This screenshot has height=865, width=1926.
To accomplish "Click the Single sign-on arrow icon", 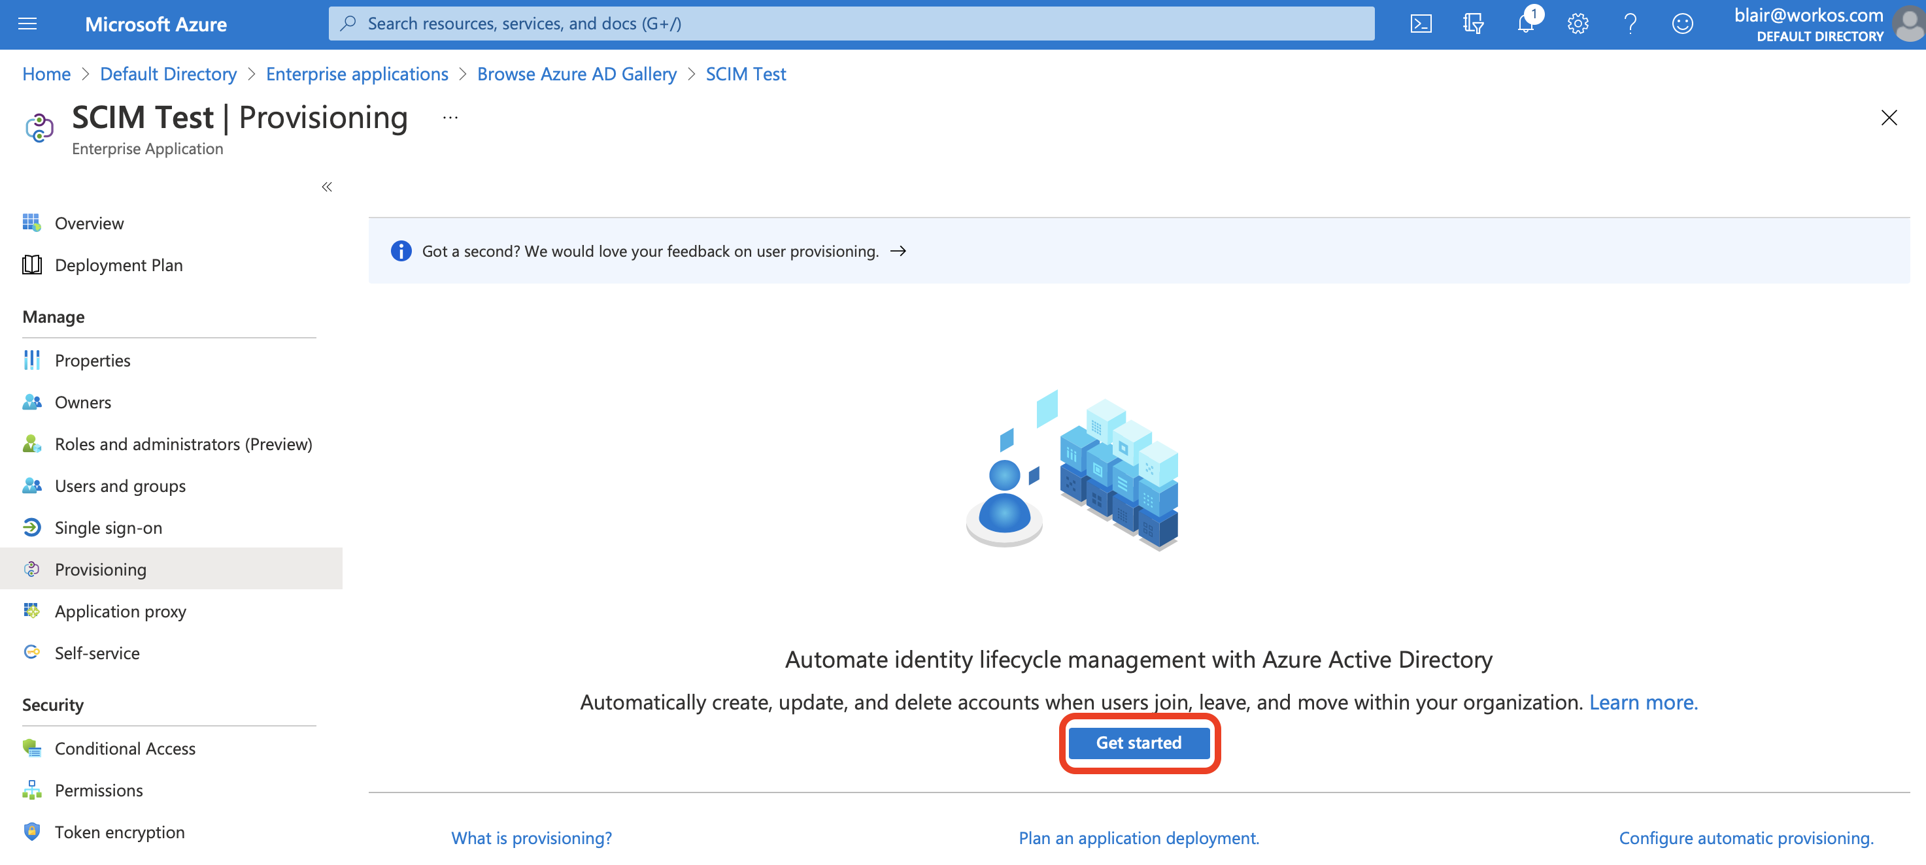I will (x=31, y=527).
